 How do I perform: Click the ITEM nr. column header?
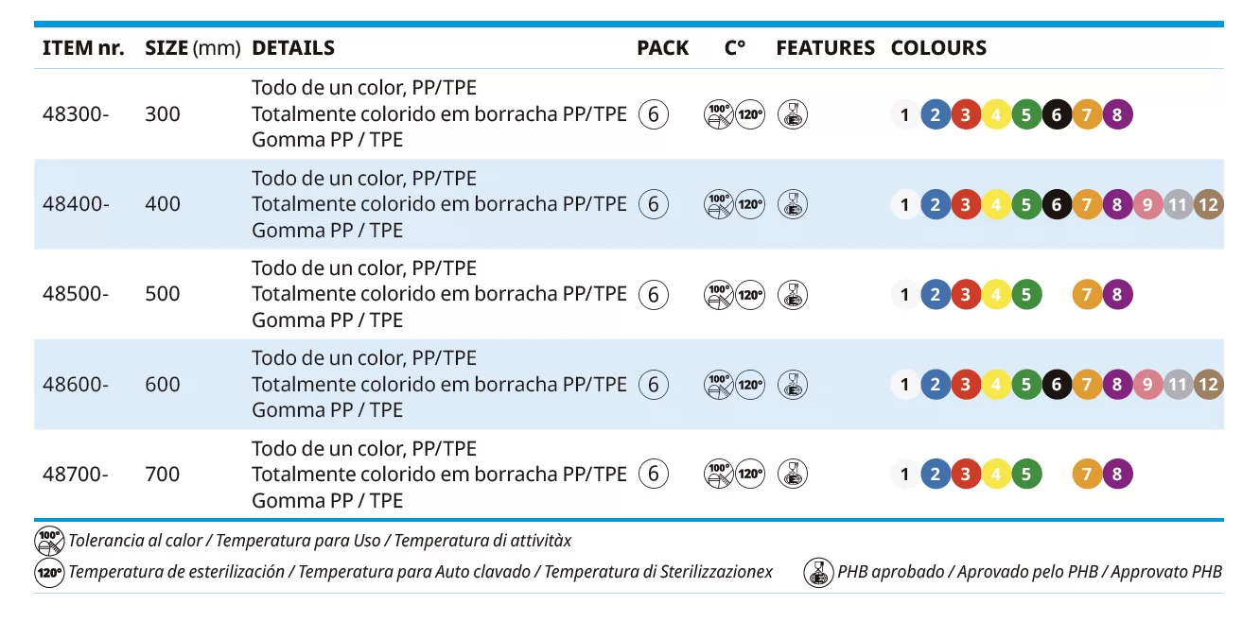click(83, 48)
